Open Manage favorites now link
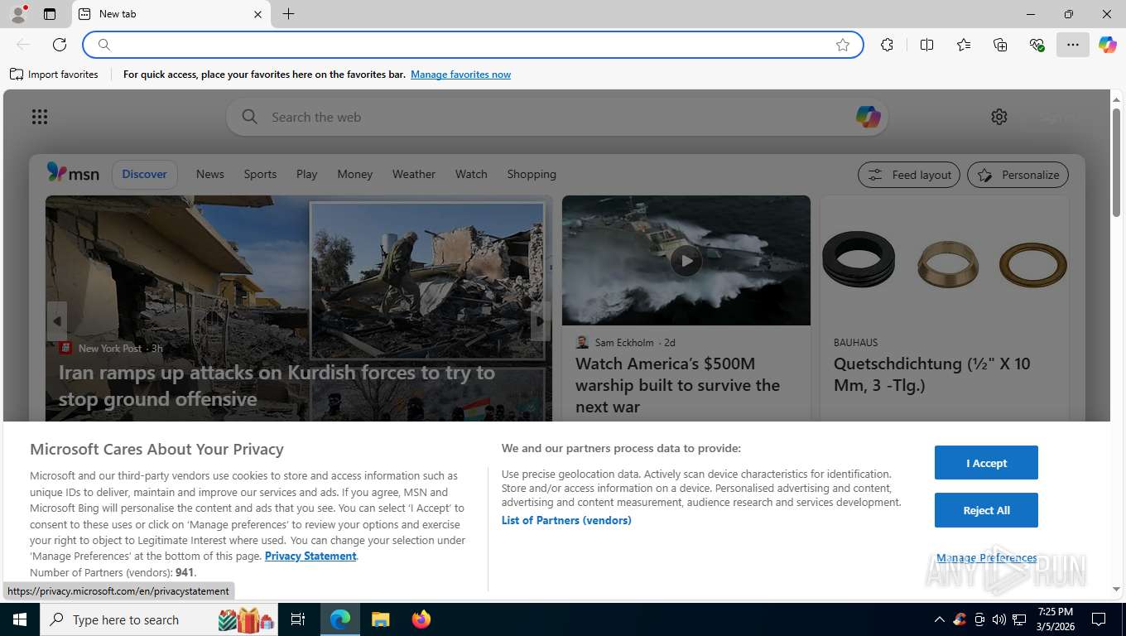 (460, 75)
